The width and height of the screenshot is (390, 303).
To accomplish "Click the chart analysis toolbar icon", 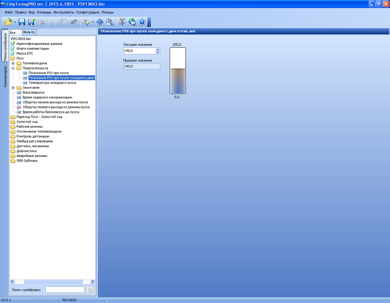I will click(86, 22).
